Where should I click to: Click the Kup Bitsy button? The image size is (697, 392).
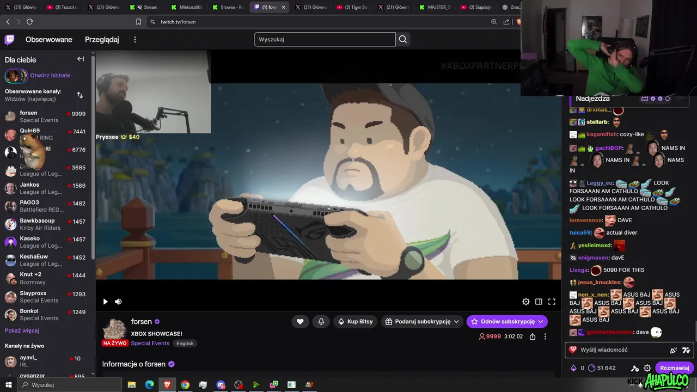355,321
